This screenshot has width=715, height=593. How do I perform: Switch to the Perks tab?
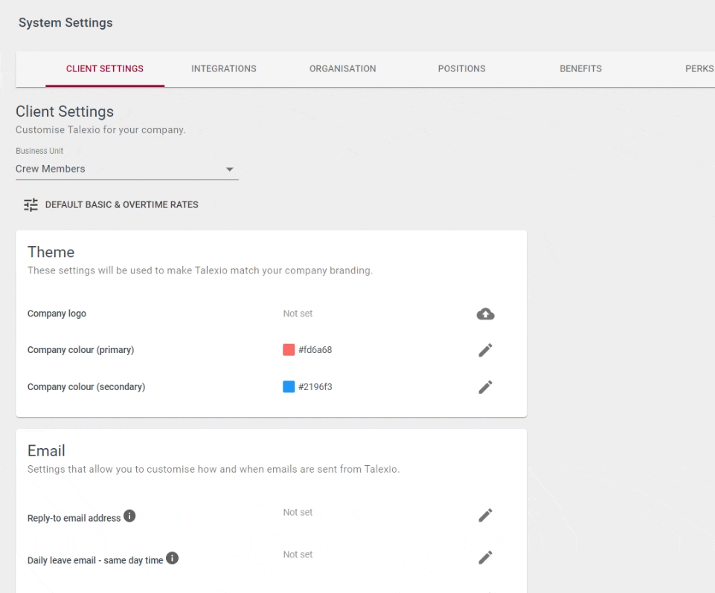tap(699, 69)
